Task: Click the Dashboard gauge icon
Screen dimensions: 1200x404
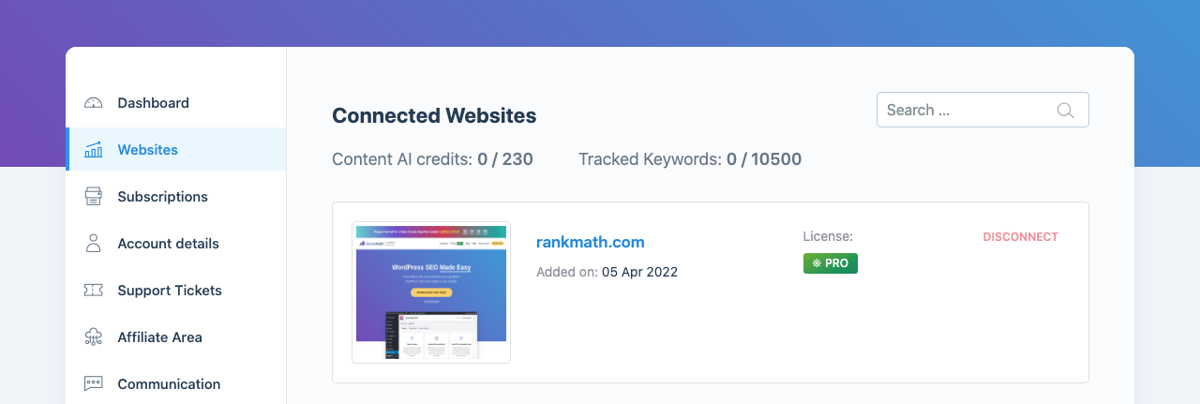Action: pyautogui.click(x=93, y=103)
